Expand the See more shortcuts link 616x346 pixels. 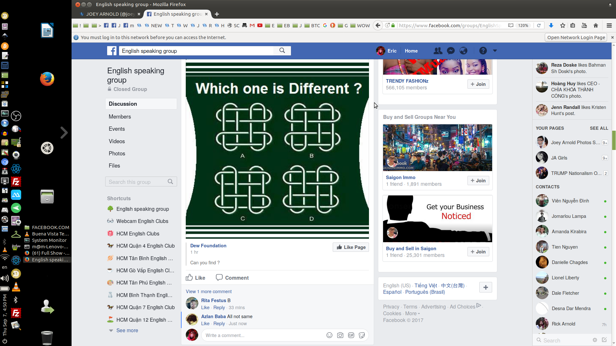(127, 330)
